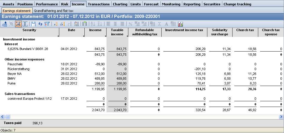Select the Bayer NA row

14,74
